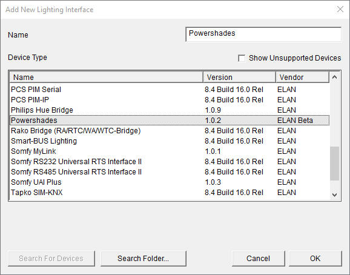
Task: Sort list by Version column header
Action: point(240,78)
